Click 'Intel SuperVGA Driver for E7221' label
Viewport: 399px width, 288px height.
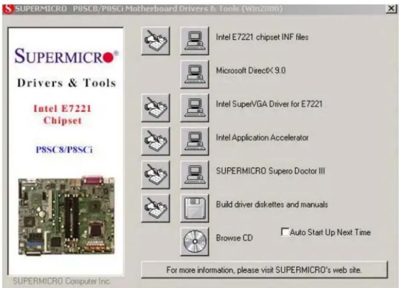(x=269, y=104)
